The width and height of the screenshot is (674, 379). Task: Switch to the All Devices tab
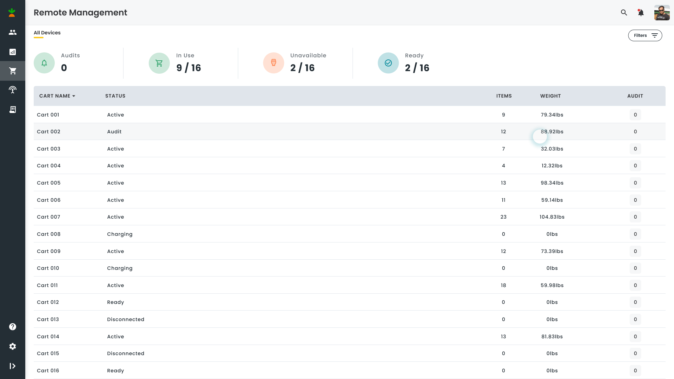(47, 33)
